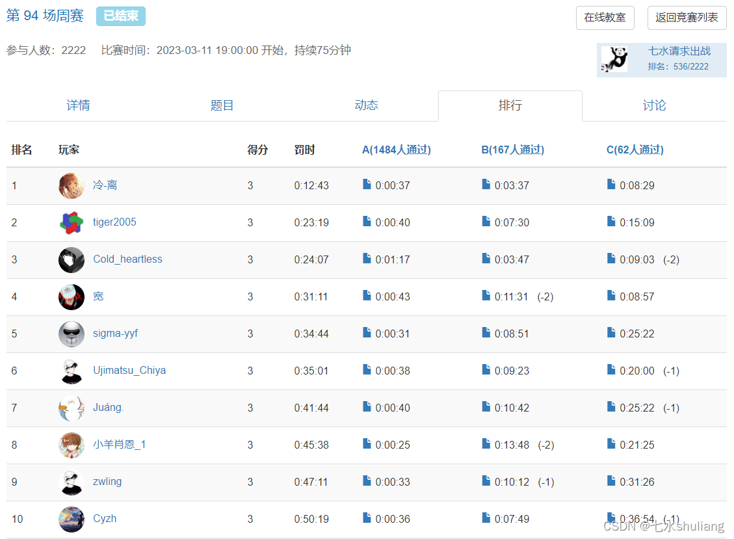Open player 冷-离 profile link
This screenshot has height=539, width=734.
click(105, 185)
